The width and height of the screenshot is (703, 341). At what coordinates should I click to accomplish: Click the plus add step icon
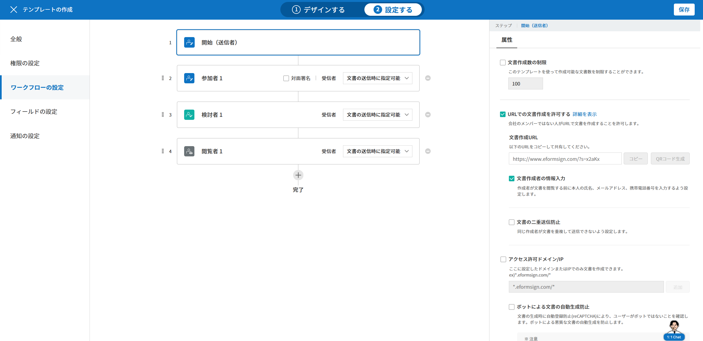pos(298,175)
